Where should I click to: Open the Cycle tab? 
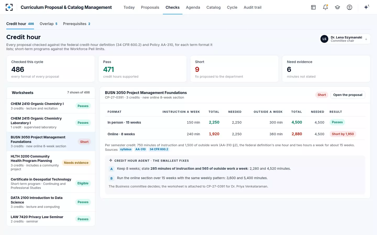(x=232, y=7)
